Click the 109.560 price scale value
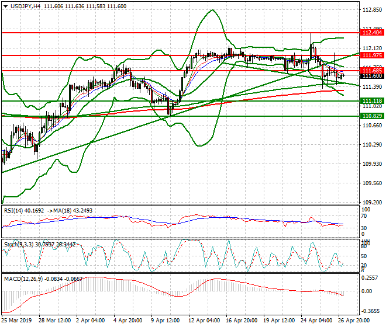 (373, 183)
